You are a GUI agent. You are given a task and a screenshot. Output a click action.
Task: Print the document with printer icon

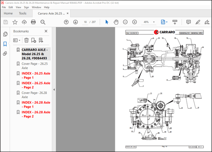[x=33, y=22]
